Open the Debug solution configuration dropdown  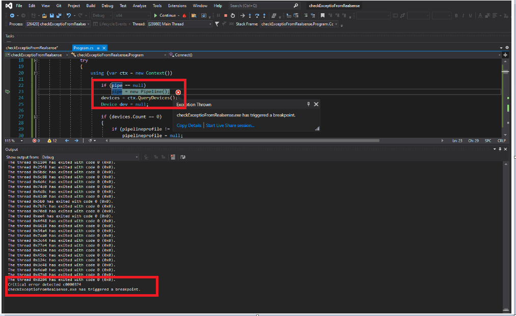[111, 15]
